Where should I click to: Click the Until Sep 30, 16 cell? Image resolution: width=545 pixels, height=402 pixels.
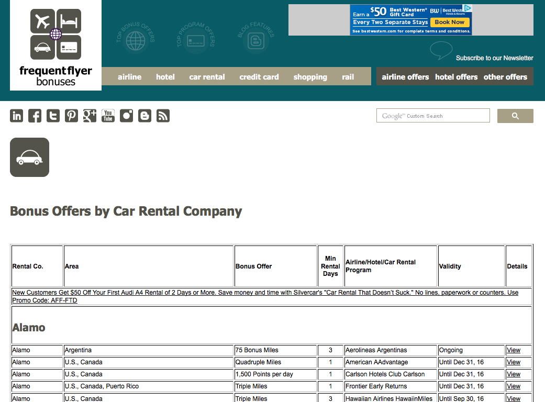point(471,398)
